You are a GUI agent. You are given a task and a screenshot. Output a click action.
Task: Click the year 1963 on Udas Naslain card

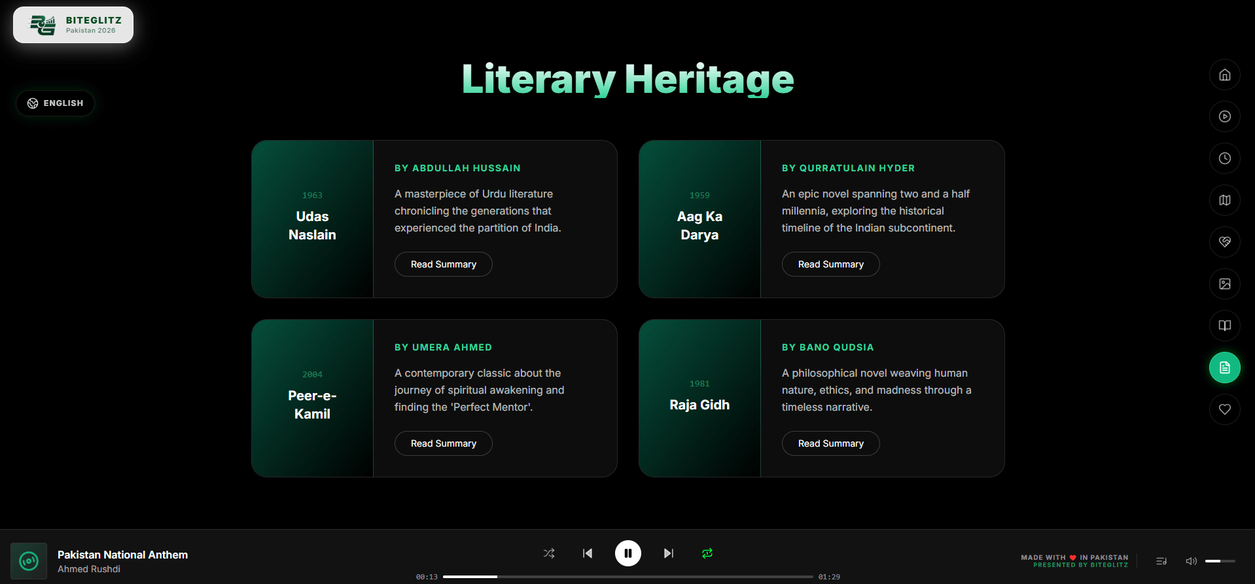(312, 195)
